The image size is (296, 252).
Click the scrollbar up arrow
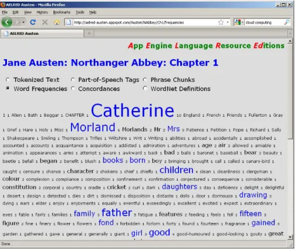(x=290, y=41)
